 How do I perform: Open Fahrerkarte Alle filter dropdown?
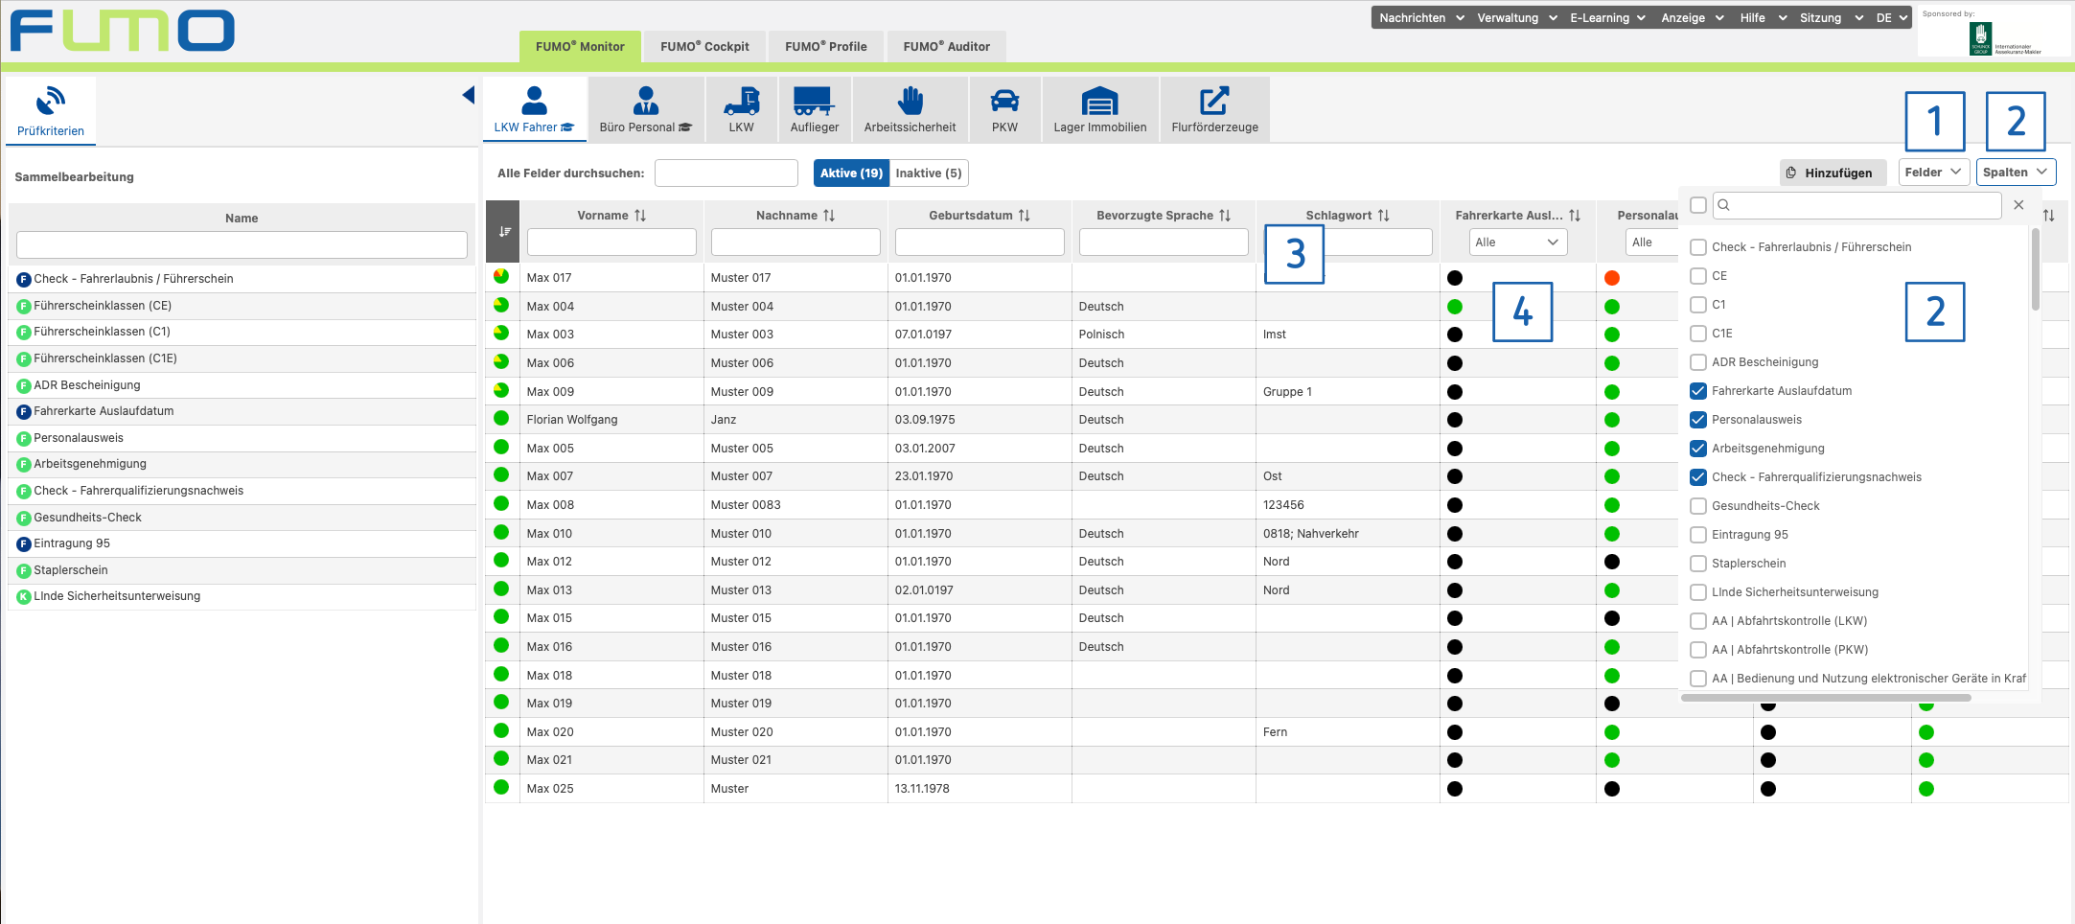point(1518,243)
